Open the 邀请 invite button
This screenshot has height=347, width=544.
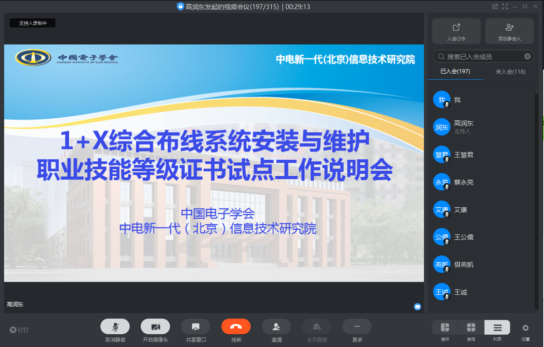point(276,326)
